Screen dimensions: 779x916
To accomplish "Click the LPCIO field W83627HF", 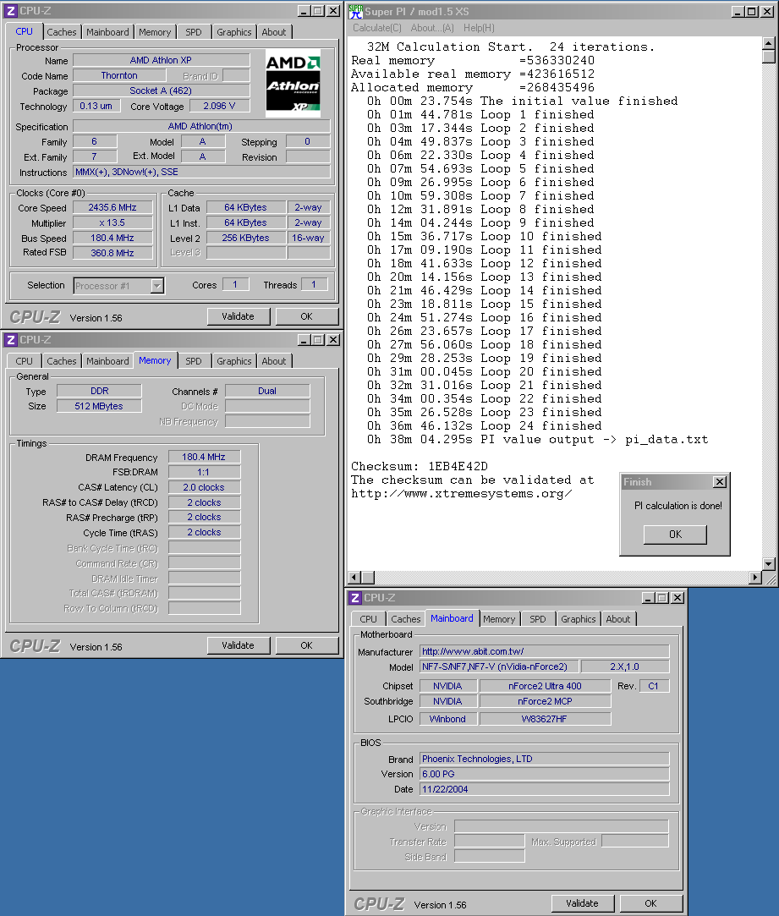I will click(545, 719).
